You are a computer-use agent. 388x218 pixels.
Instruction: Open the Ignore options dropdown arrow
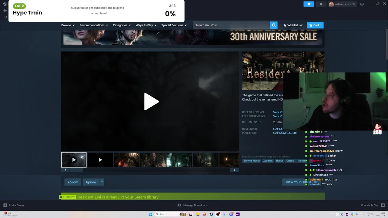pyautogui.click(x=102, y=182)
